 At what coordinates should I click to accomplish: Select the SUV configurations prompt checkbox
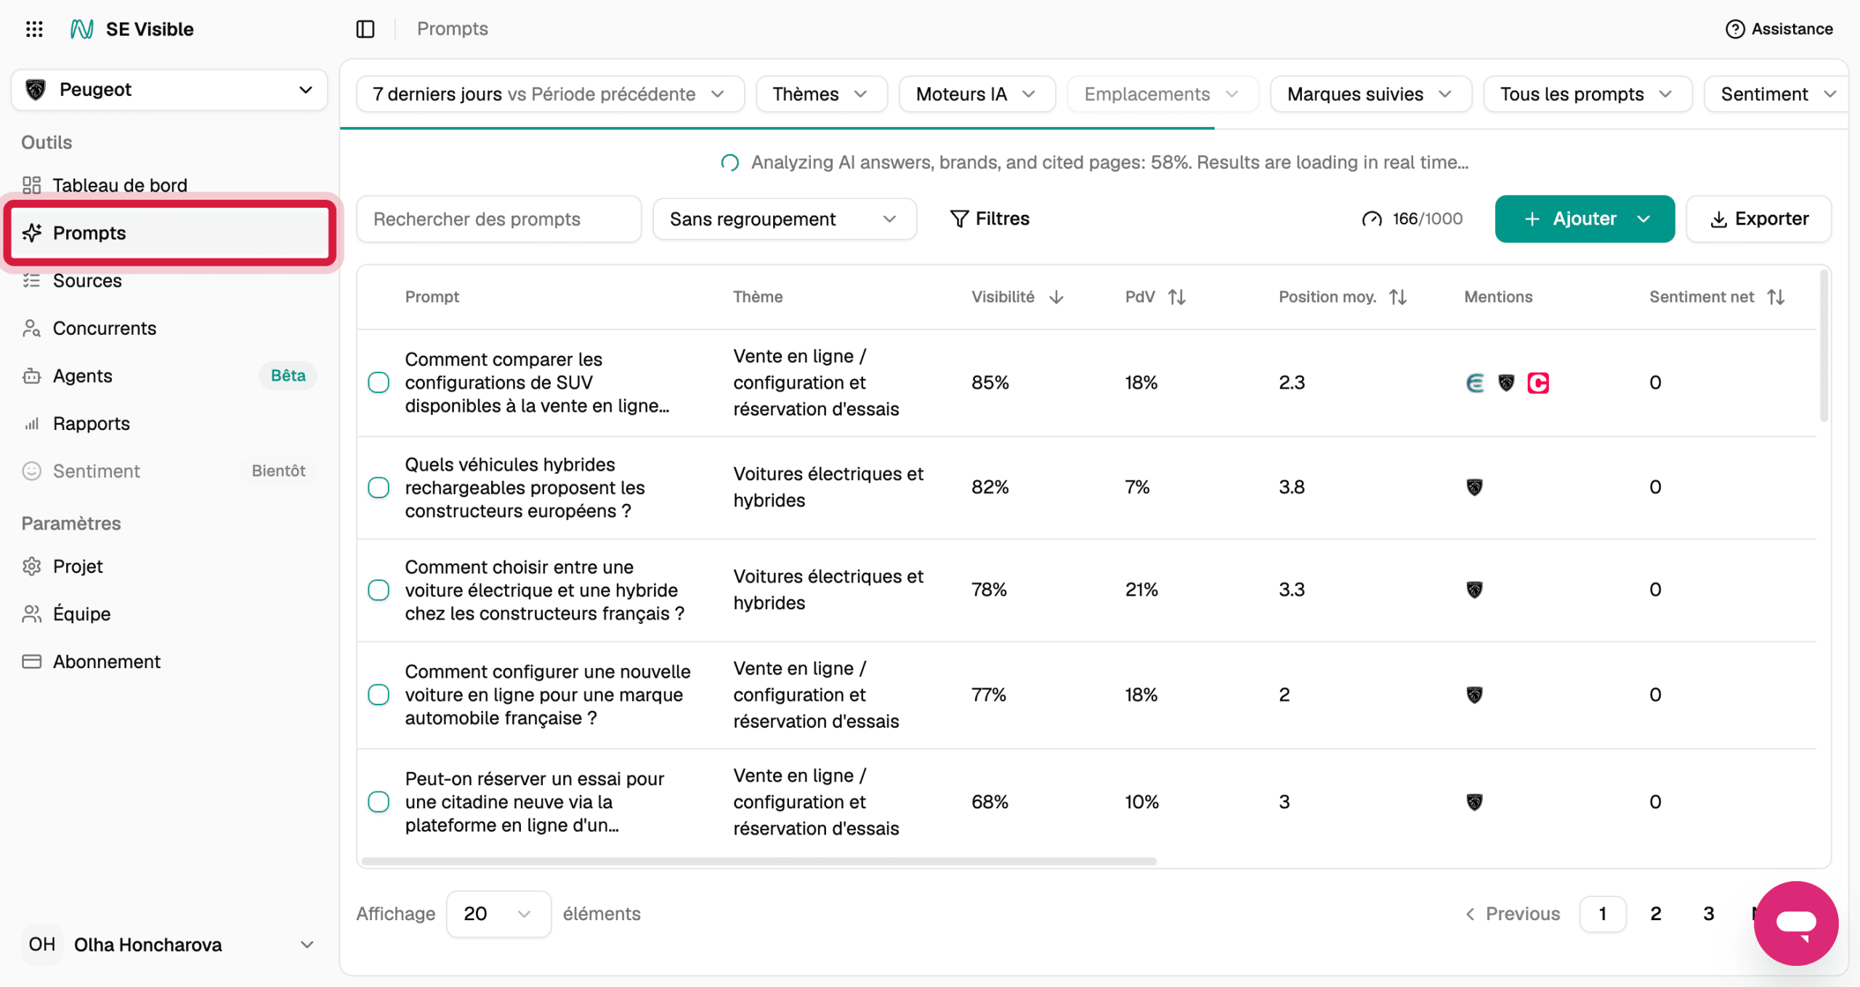(379, 383)
